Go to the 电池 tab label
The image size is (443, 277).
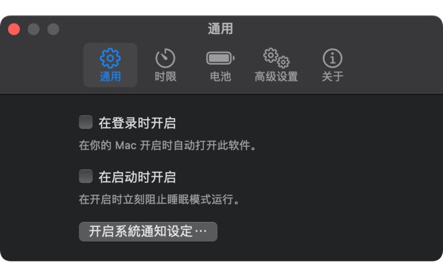point(220,76)
